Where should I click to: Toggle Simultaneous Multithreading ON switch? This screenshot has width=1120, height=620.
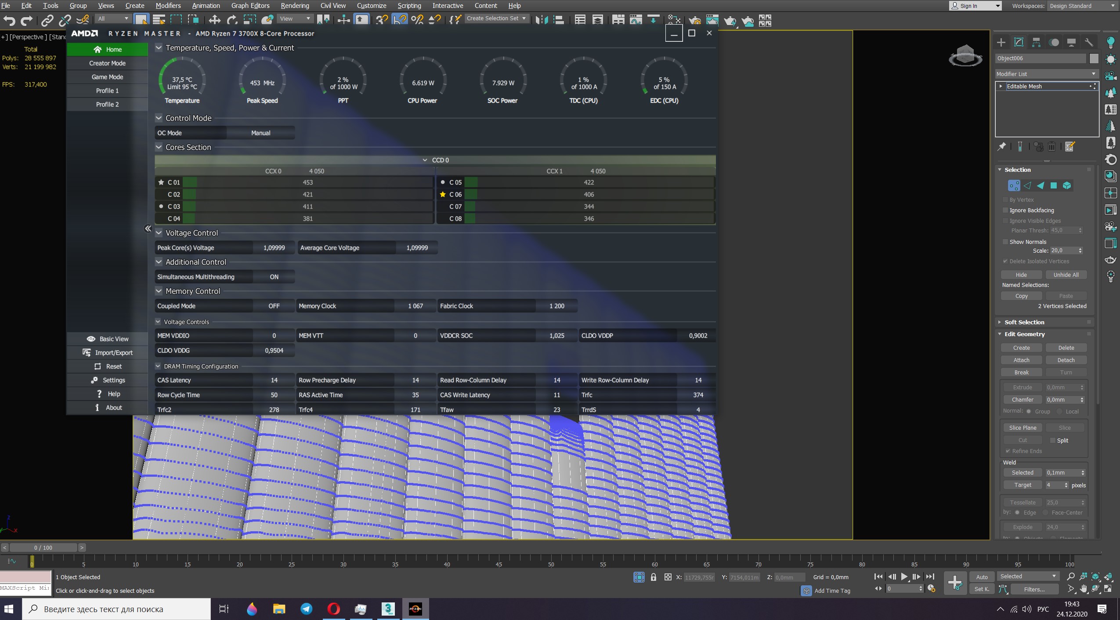[274, 277]
